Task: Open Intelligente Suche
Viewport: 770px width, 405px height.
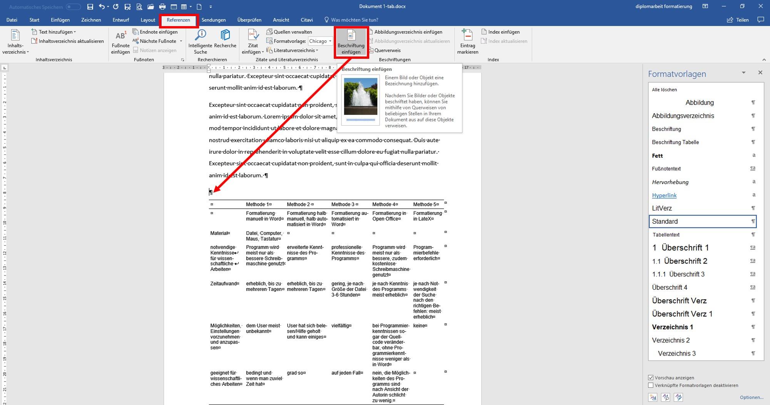Action: coord(200,41)
